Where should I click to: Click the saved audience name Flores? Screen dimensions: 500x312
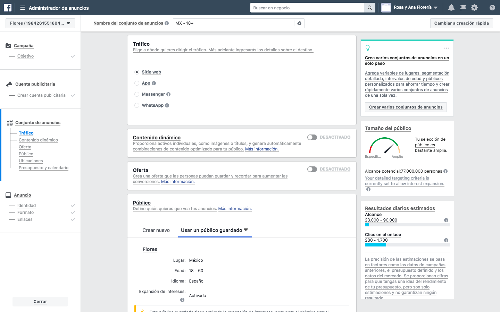click(x=150, y=249)
